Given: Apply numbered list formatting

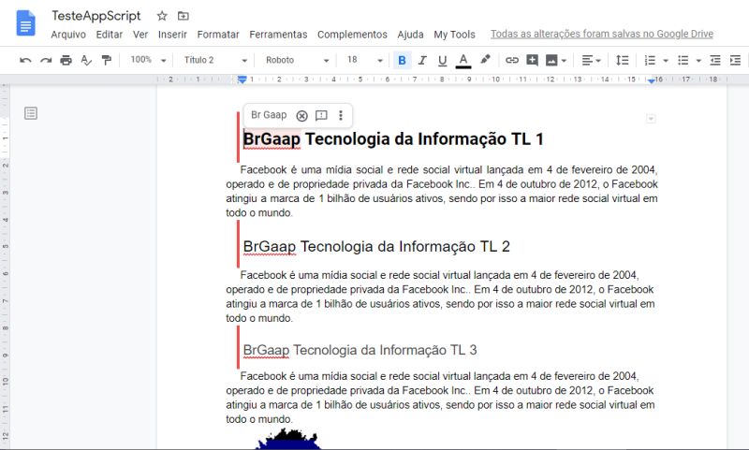Looking at the screenshot, I should point(650,60).
